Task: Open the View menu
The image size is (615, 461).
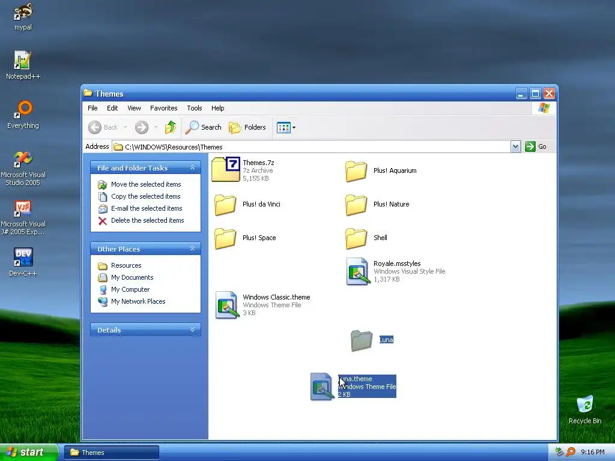Action: [134, 108]
